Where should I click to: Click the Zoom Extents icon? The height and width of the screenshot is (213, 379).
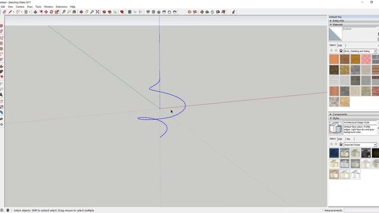[x=98, y=12]
